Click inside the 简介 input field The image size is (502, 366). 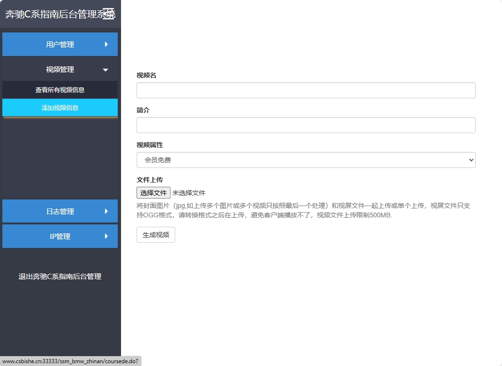coord(305,125)
